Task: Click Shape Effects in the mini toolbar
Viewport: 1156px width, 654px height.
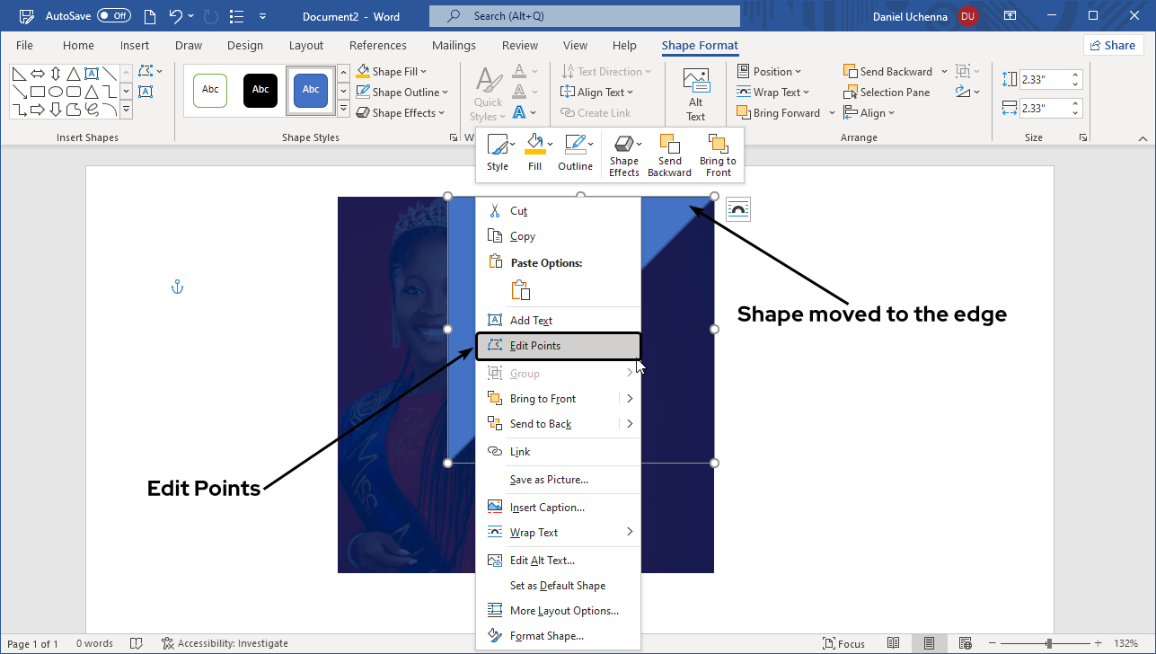Action: pyautogui.click(x=624, y=155)
